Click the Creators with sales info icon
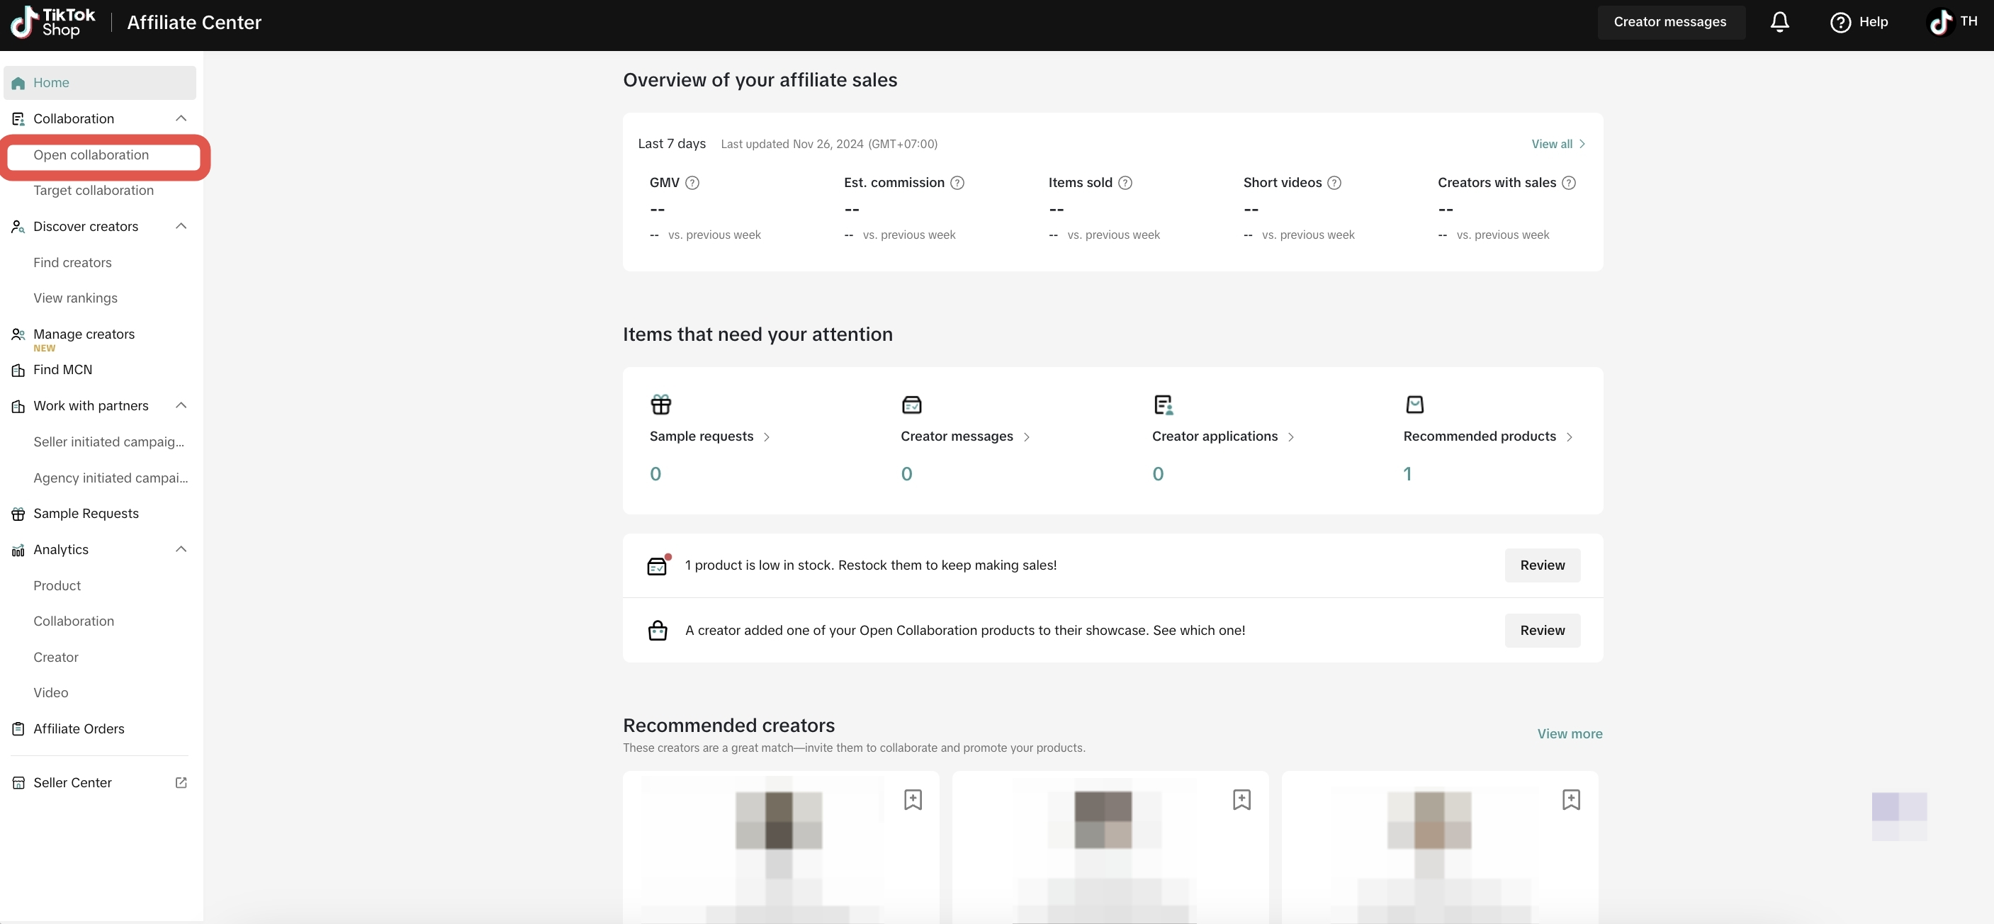The height and width of the screenshot is (924, 1994). [1568, 183]
